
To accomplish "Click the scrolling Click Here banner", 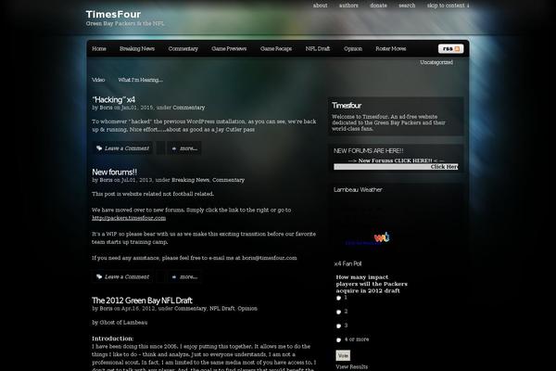I will coord(396,167).
